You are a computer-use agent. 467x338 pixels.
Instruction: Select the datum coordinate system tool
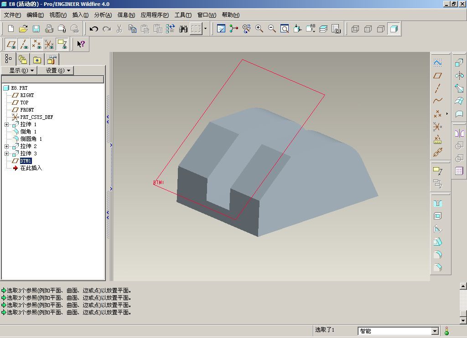(437, 127)
